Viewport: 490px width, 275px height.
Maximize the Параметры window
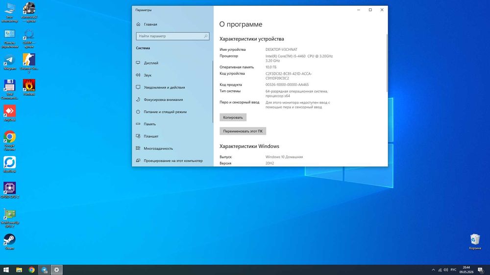pos(370,10)
